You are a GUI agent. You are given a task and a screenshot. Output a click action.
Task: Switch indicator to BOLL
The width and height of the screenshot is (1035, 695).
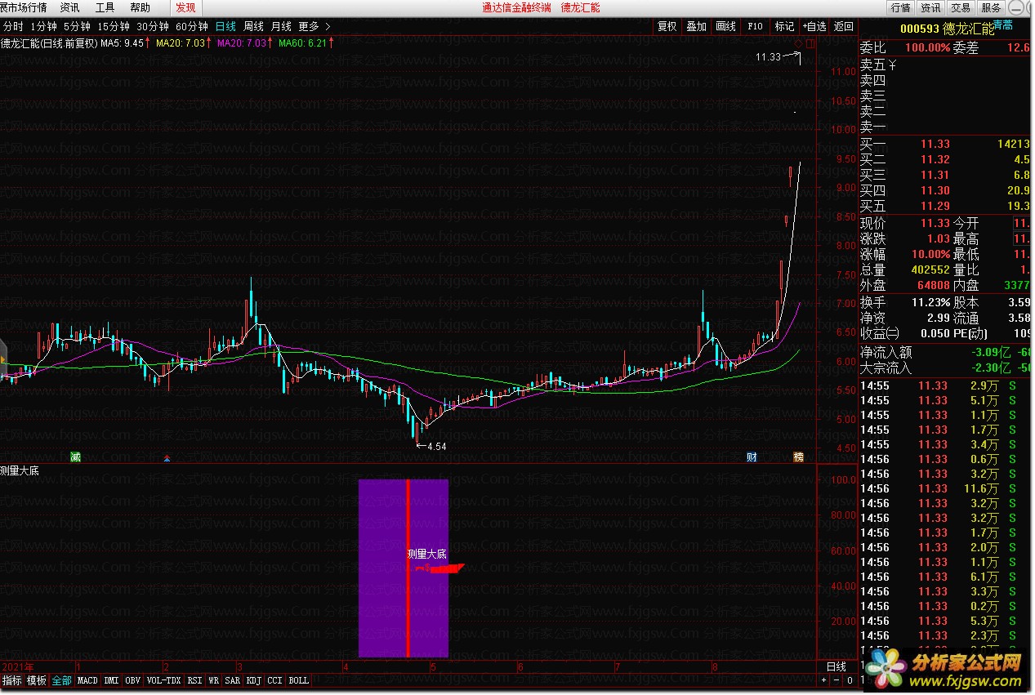[299, 680]
